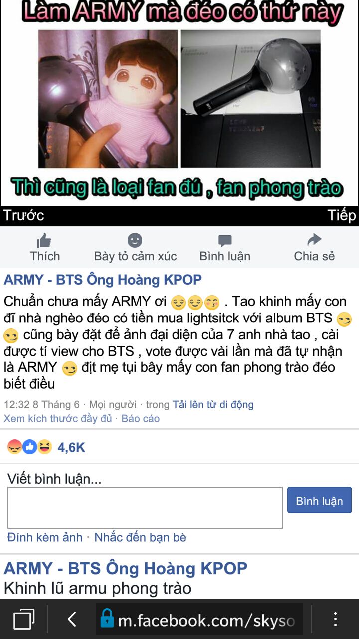Tap the padlock secure-site icon
This screenshot has width=359, height=639.
(x=107, y=619)
